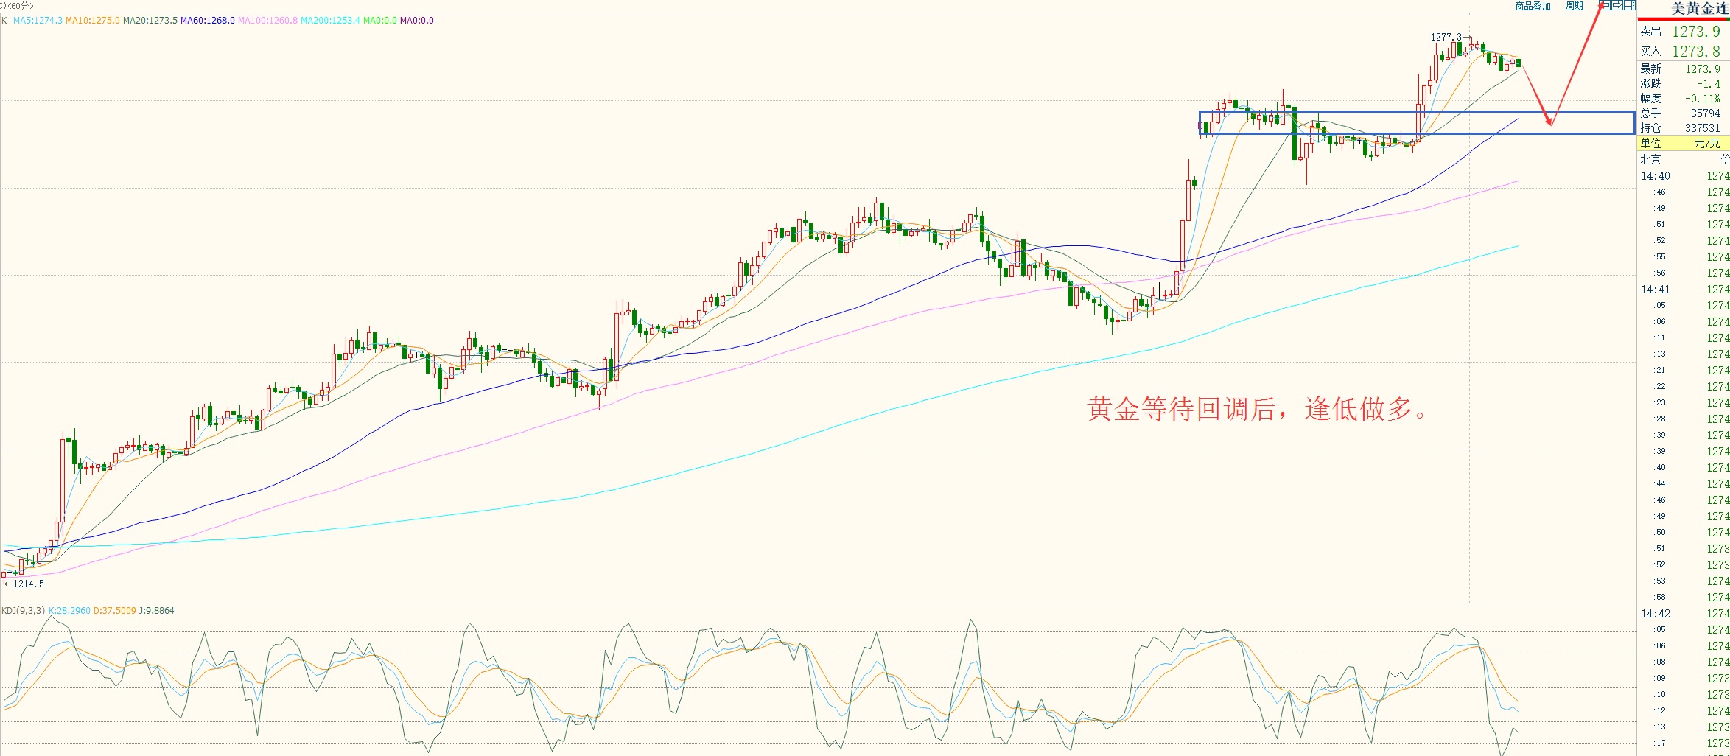Click the right arrow panel icon at top right
Image resolution: width=1730 pixels, height=756 pixels.
tap(1617, 6)
